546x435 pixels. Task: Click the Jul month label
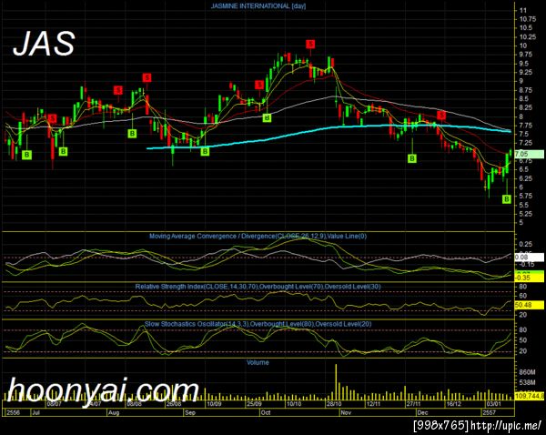35,412
